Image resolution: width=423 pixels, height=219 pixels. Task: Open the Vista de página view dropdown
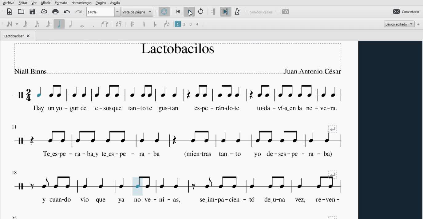coord(137,12)
